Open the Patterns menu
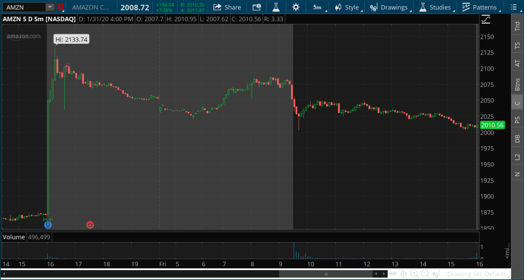Screen dimensions: 524x280 point(480,7)
